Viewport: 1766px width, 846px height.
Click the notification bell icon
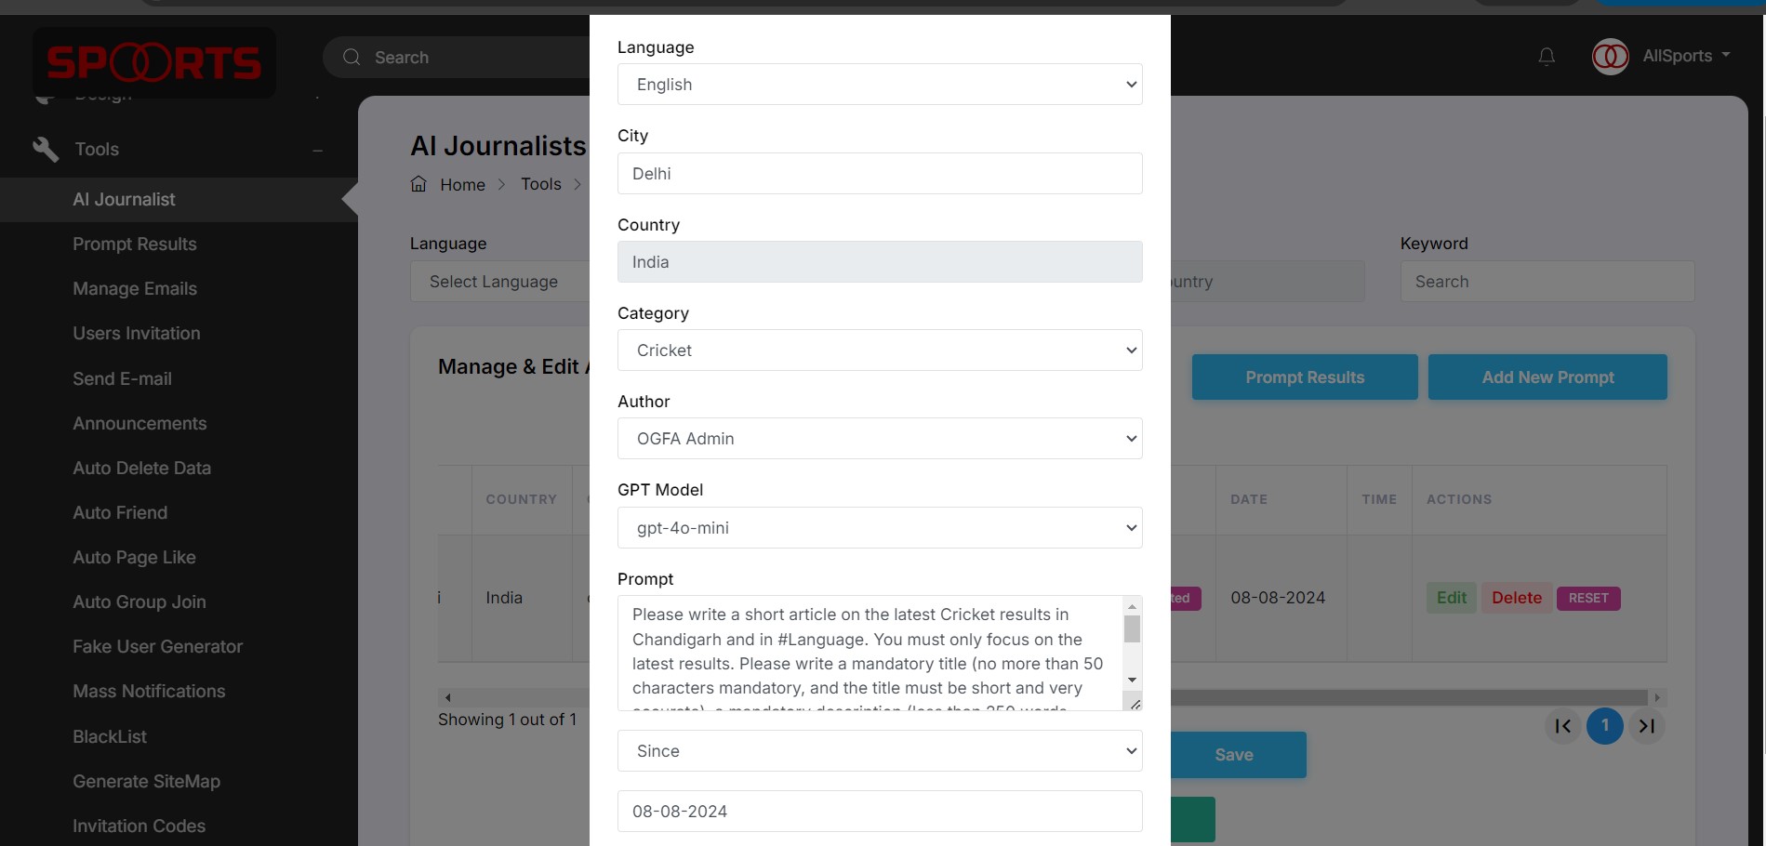click(1547, 57)
